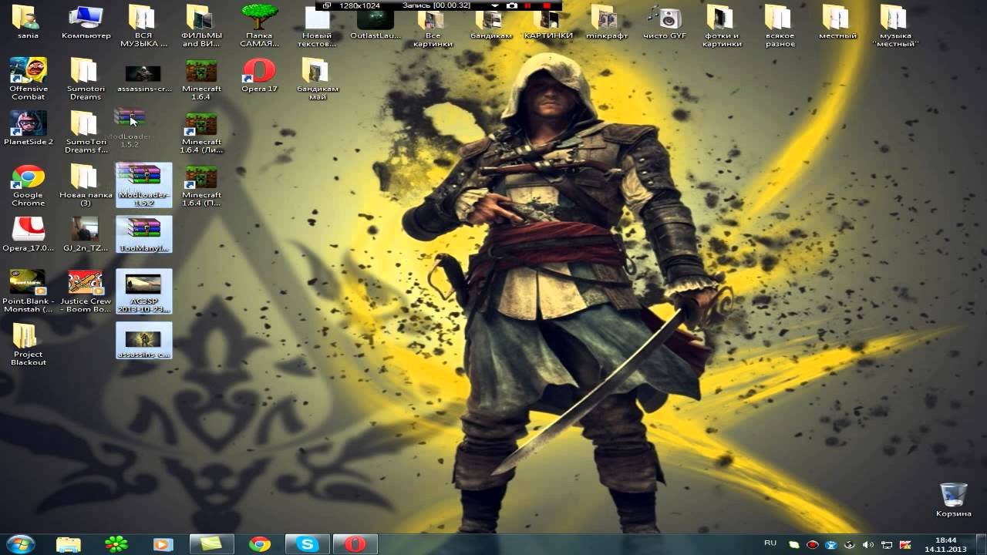Image resolution: width=987 pixels, height=555 pixels.
Task: Select the AC3SP 2013-10-23 screenshot file
Action: pyautogui.click(x=143, y=291)
